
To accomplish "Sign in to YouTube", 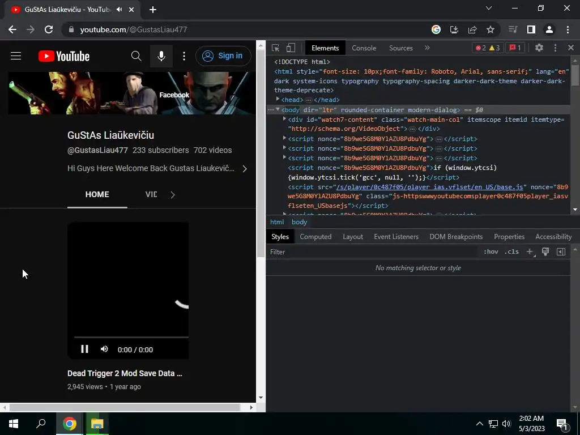I will click(223, 56).
